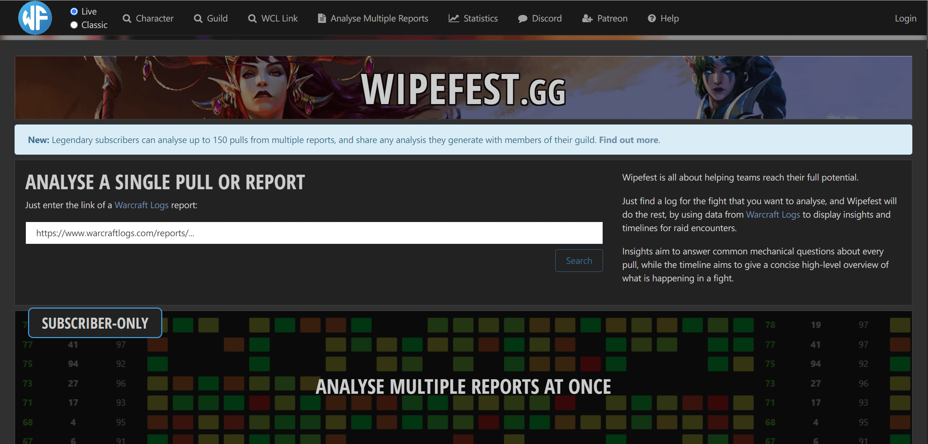
Task: Click the Help question mark icon
Action: pyautogui.click(x=652, y=19)
